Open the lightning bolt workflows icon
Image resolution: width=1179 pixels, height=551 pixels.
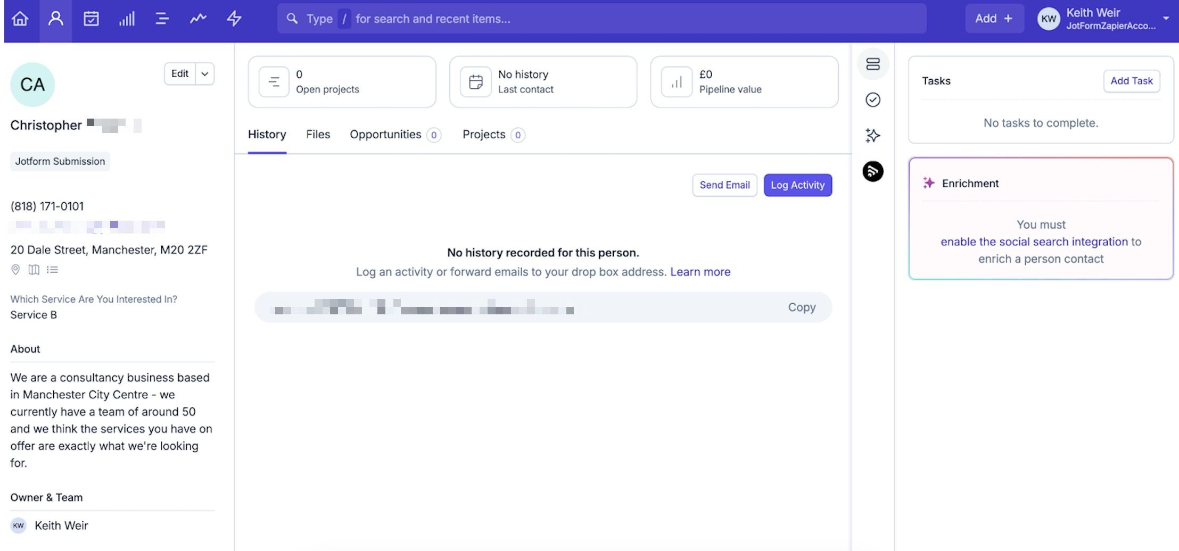tap(234, 19)
